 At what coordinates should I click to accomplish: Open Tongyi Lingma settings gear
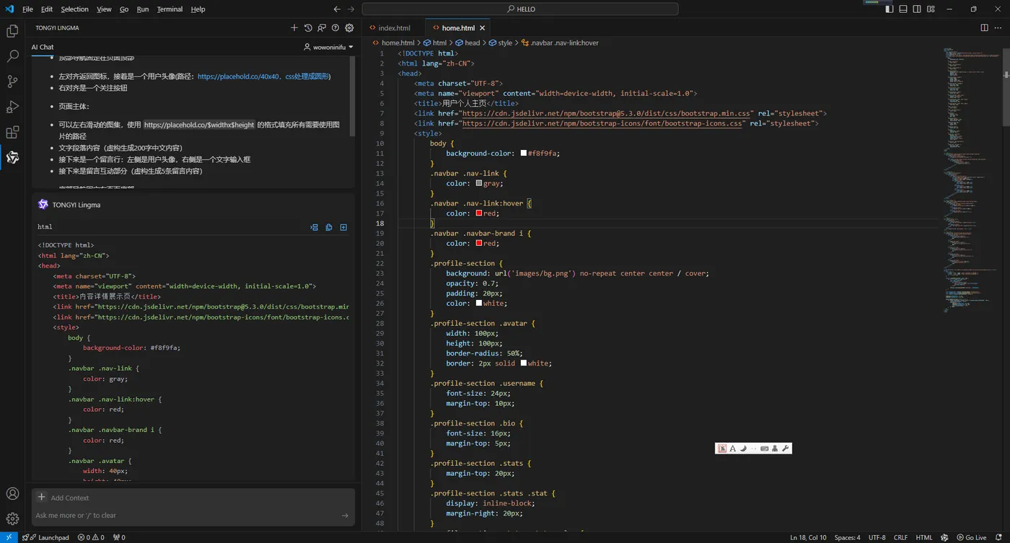349,28
